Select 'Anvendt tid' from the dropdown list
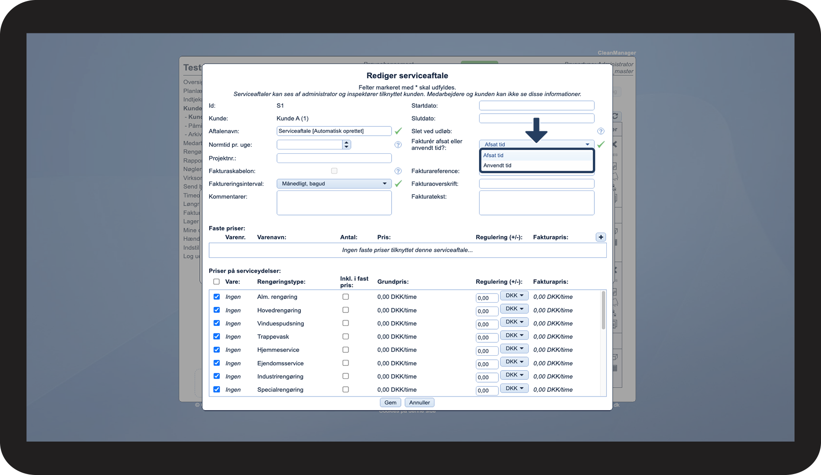The width and height of the screenshot is (821, 475). [497, 166]
